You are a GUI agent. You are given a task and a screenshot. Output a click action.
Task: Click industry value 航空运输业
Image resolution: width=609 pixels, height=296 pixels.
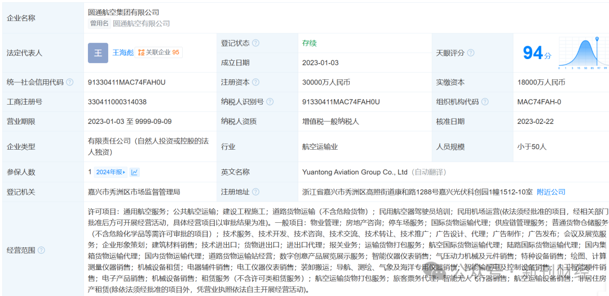tap(320, 147)
